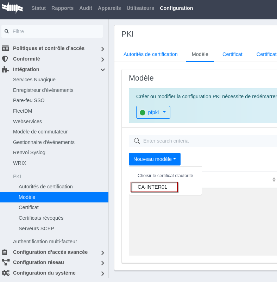Open Certificats révoqués sidebar link
Screen dimensions: 277x282
click(41, 218)
